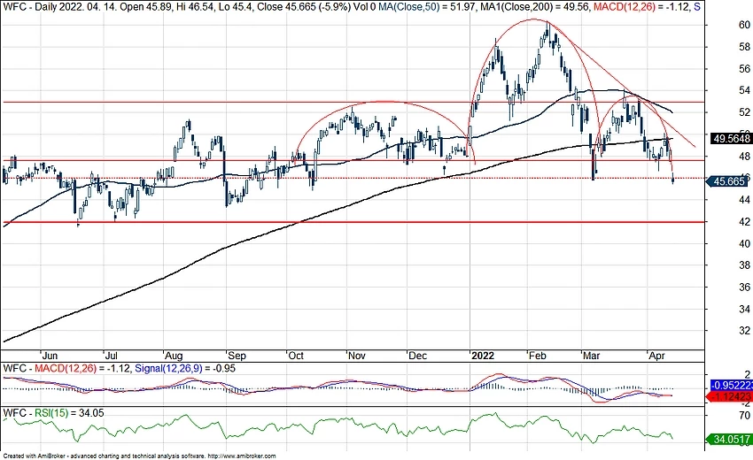This screenshot has height=460, width=753.
Task: Click the Apr label on time axis
Action: coord(656,356)
